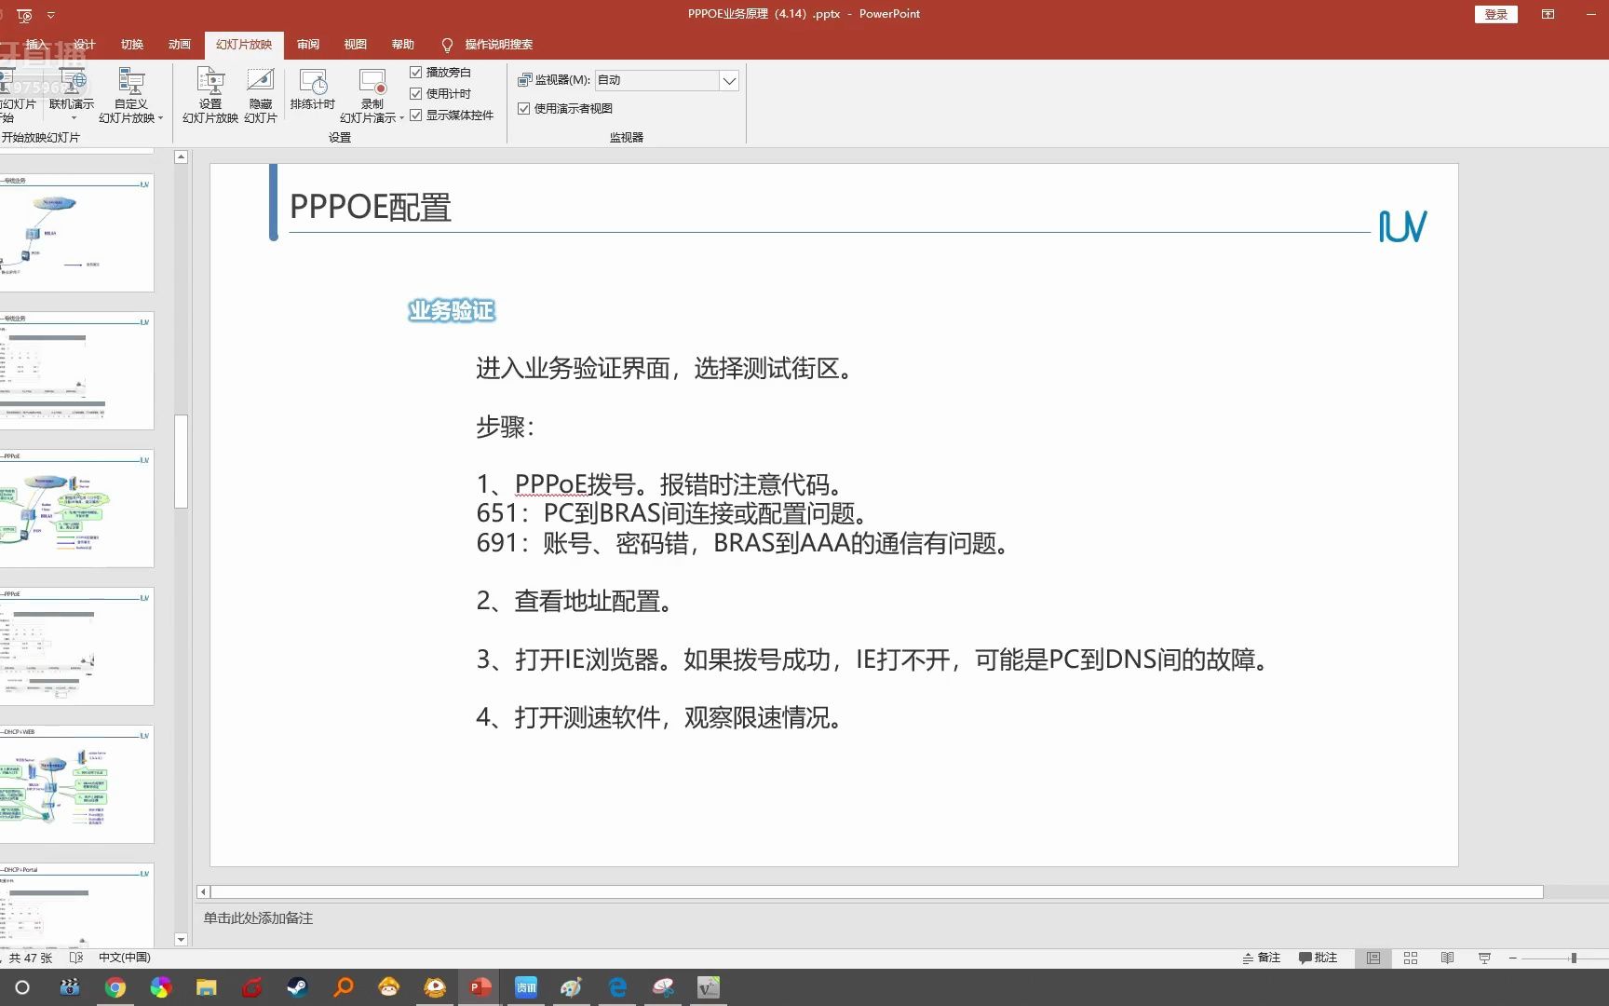Click the thumbnail pane scroll down arrow
This screenshot has width=1609, height=1006.
[x=182, y=940]
